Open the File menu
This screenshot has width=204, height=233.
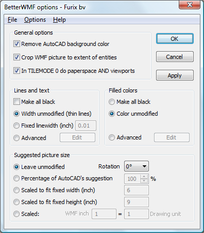[12, 20]
